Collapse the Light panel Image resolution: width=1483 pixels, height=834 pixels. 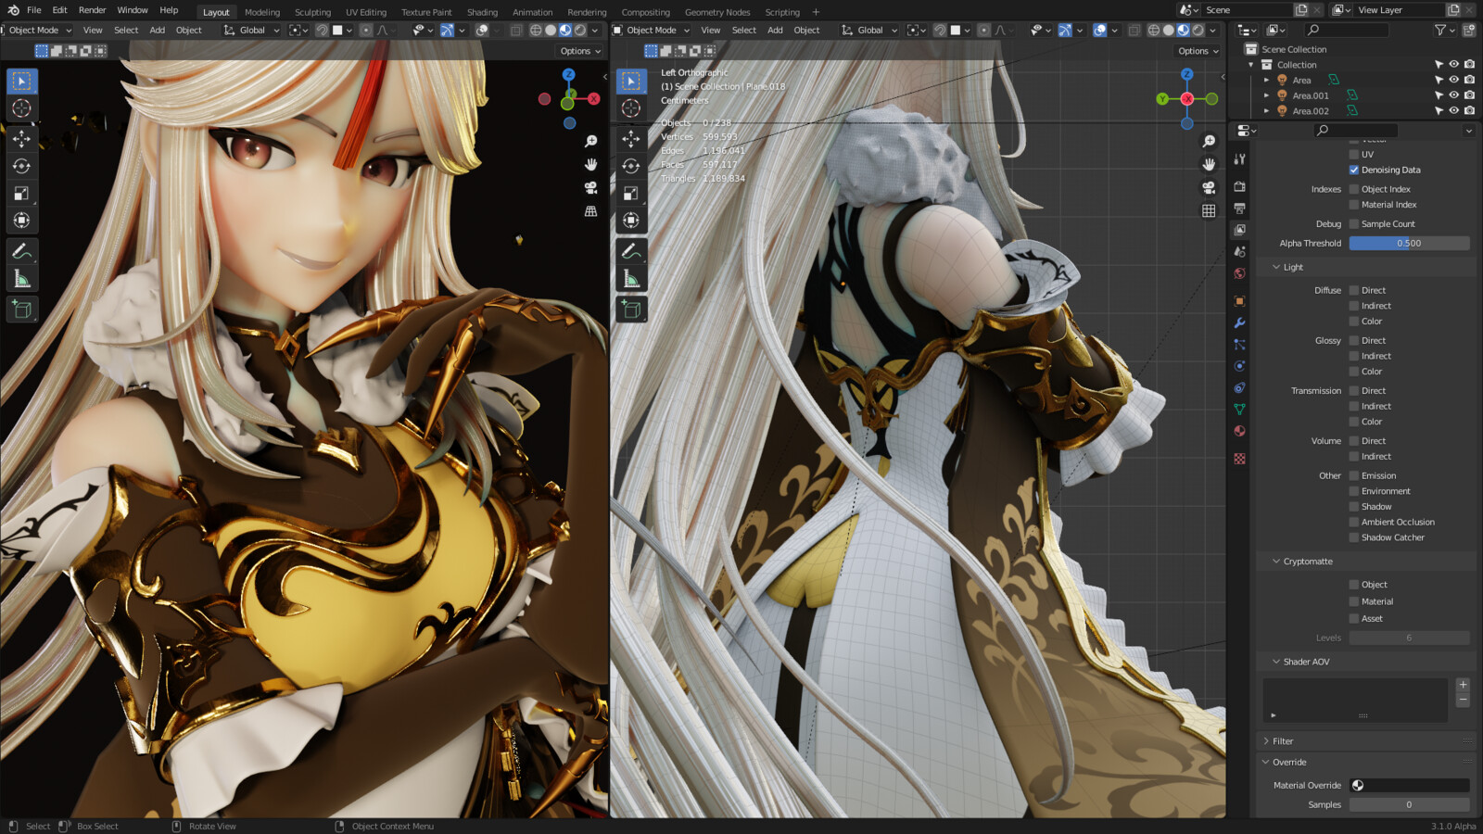pyautogui.click(x=1276, y=267)
